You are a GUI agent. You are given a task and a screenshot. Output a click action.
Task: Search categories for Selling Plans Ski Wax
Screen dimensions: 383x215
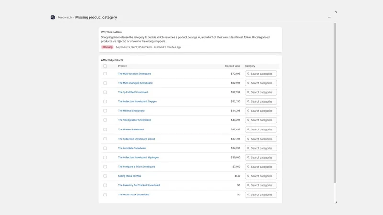tap(260, 176)
